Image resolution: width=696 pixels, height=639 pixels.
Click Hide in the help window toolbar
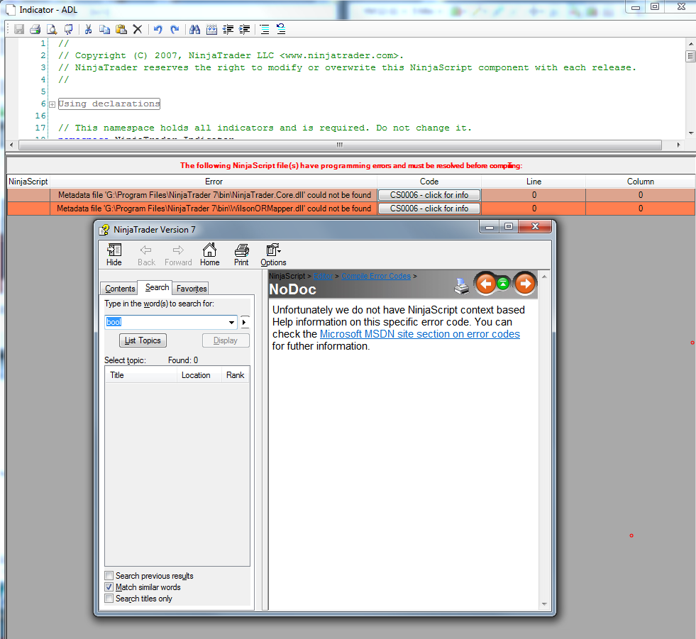pos(114,255)
